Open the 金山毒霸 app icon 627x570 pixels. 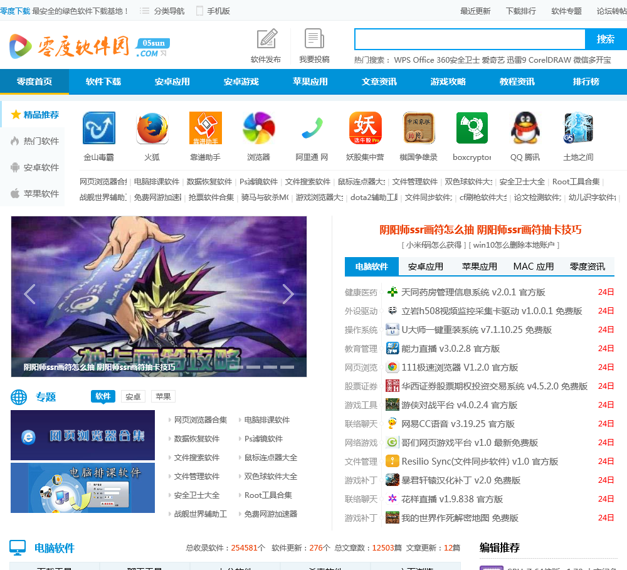99,128
